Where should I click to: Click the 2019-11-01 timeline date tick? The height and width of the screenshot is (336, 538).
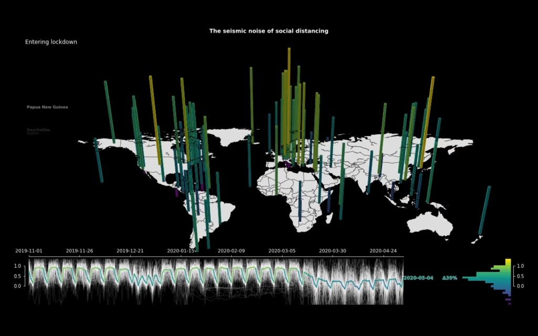click(28, 251)
